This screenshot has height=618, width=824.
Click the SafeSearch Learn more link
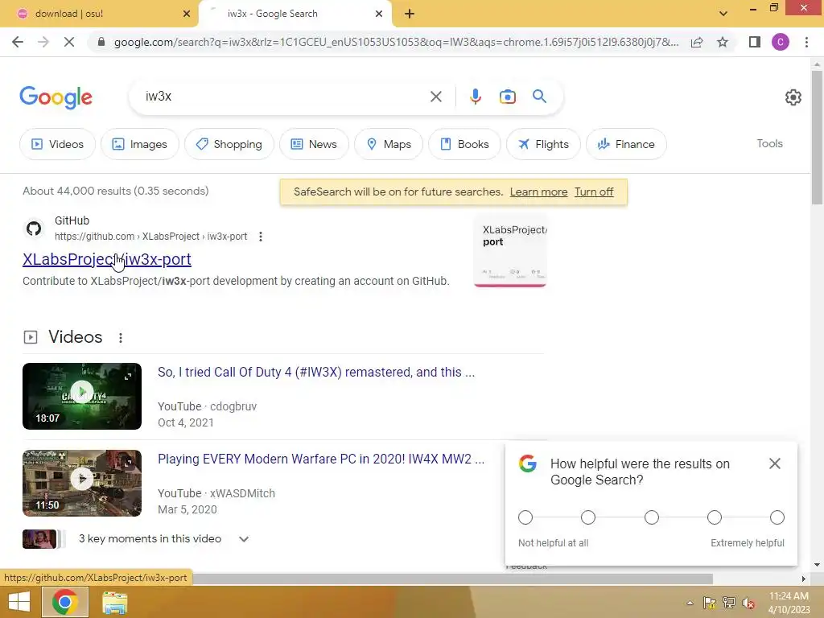(538, 192)
